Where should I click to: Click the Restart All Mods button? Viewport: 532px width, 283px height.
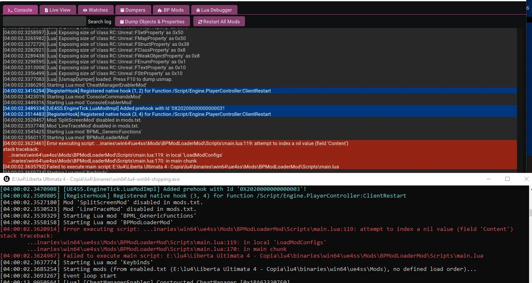pyautogui.click(x=219, y=21)
